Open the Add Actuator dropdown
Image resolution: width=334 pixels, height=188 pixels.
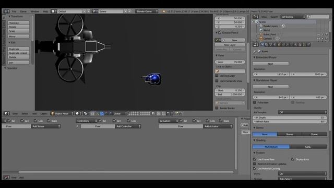coord(218,126)
